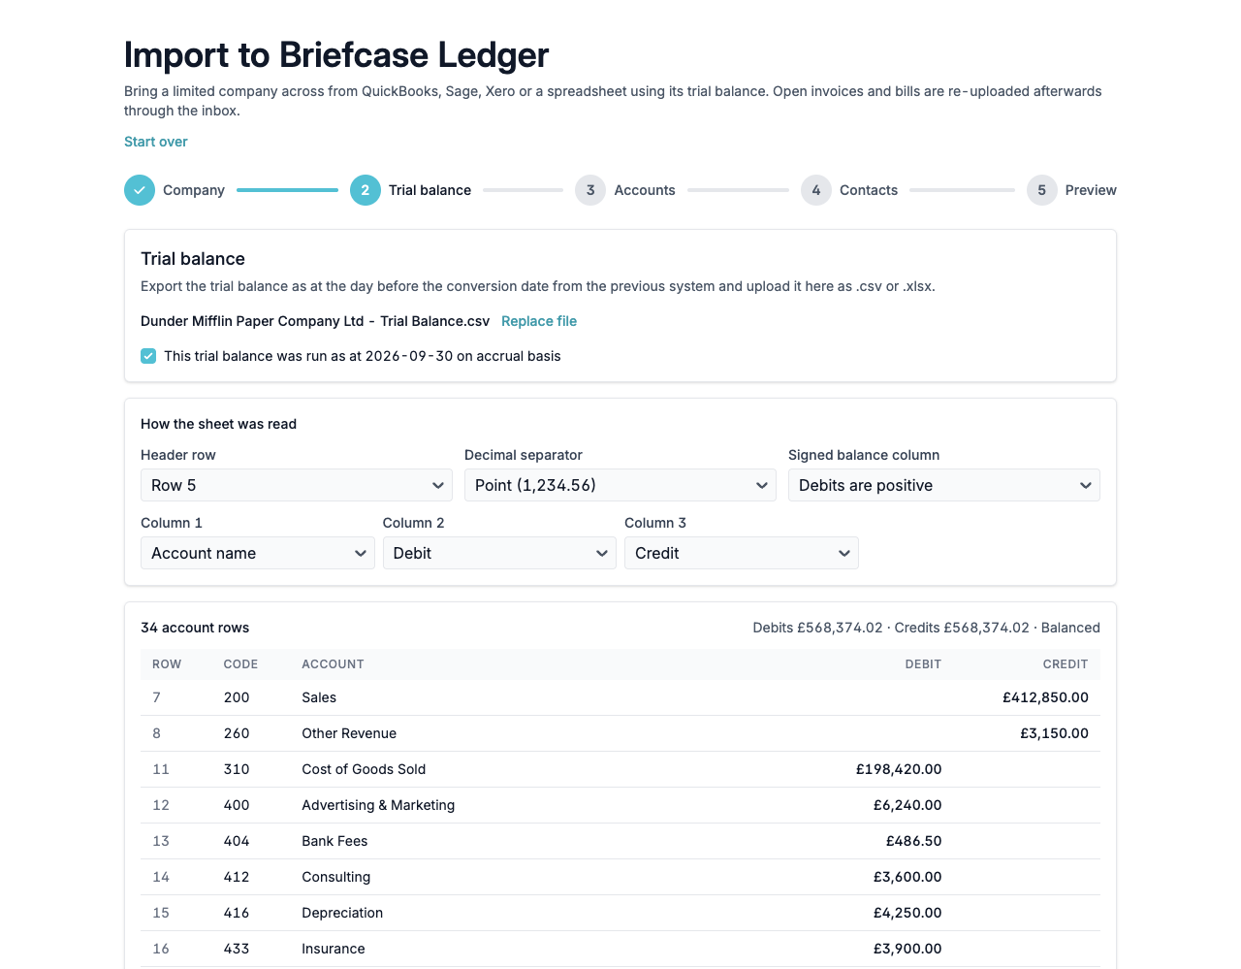Screen dimensions: 1241x969
Task: Untick the trial balance accrual basis checkbox
Action: pos(148,356)
